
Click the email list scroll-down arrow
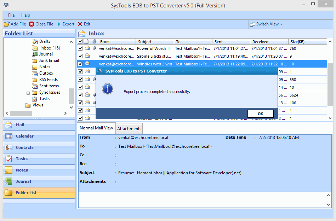point(330,118)
